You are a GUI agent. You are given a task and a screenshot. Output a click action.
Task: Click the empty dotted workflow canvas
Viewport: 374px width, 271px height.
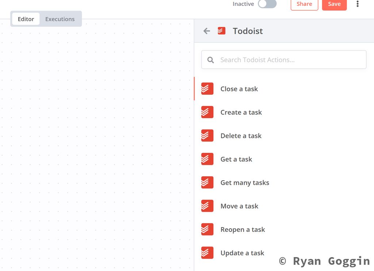pos(97,146)
